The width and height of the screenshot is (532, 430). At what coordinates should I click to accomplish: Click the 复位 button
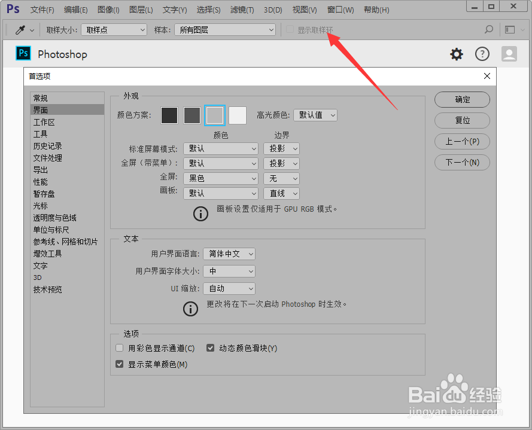pyautogui.click(x=462, y=120)
